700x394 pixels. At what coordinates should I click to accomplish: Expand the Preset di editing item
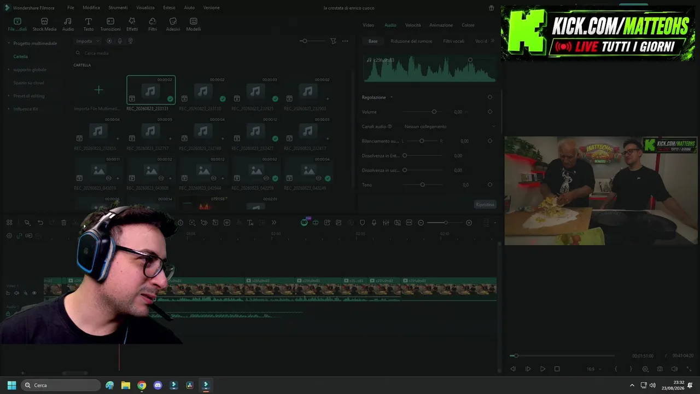click(x=9, y=96)
